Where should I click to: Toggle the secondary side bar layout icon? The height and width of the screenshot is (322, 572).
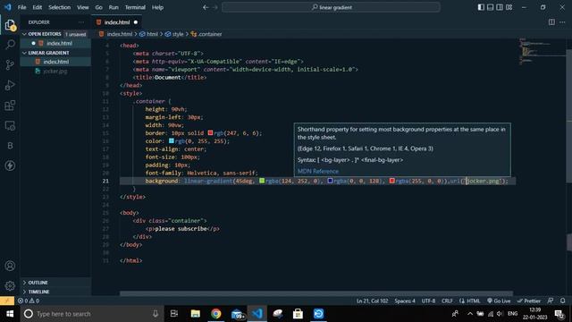(500, 7)
